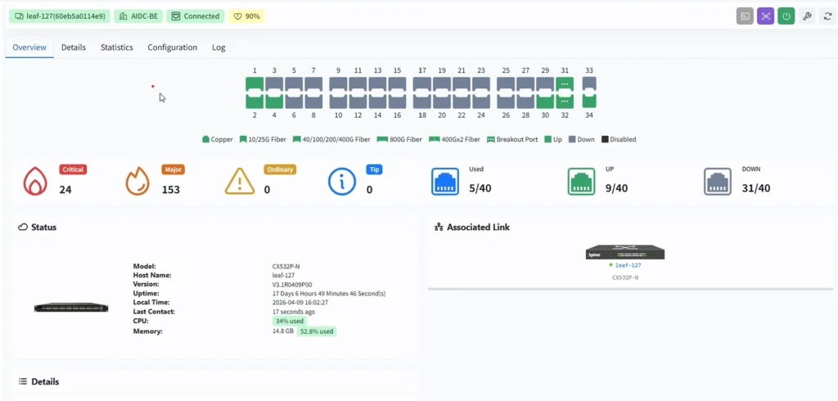Click the version V3.1R0409P00 text
This screenshot has height=401, width=838.
(292, 285)
